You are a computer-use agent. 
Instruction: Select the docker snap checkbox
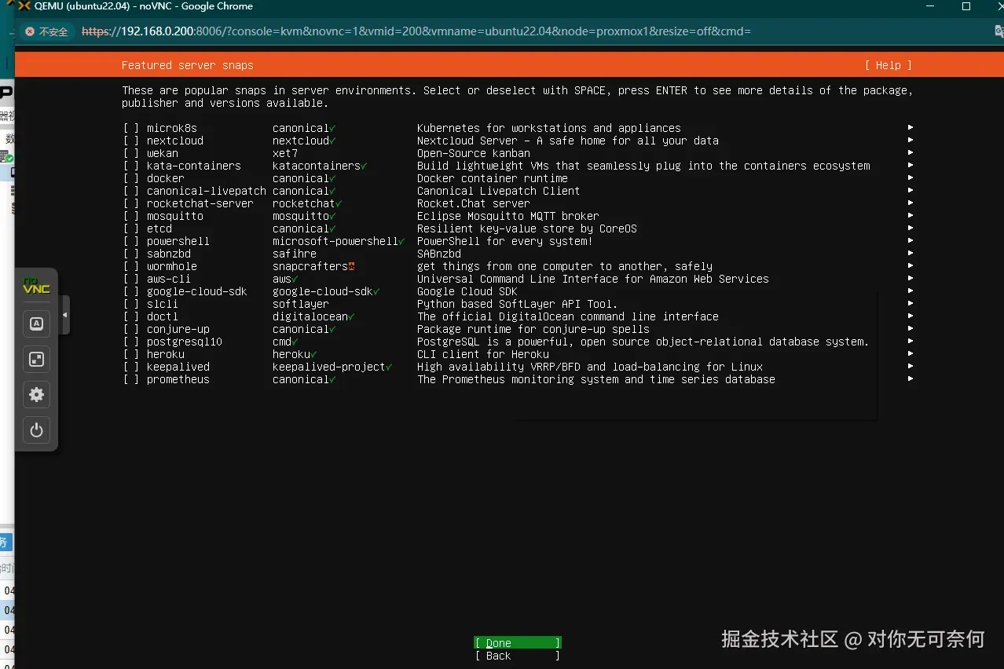[x=130, y=178]
